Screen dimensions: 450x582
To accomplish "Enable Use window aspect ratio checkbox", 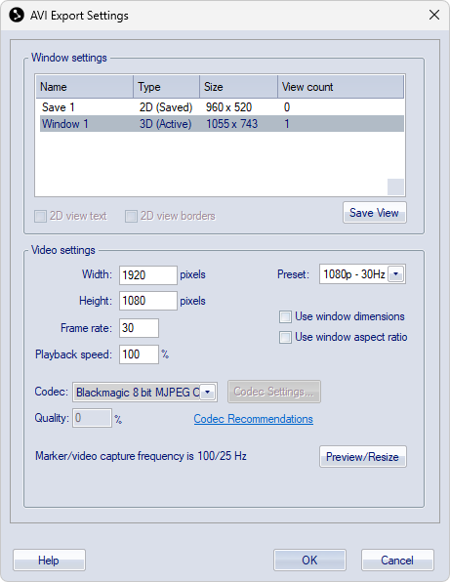I will pos(285,338).
